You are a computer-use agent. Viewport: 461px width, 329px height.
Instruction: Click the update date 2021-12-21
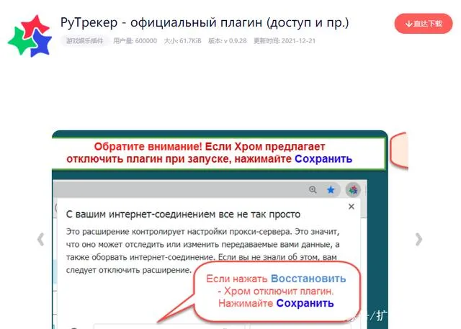pos(285,41)
